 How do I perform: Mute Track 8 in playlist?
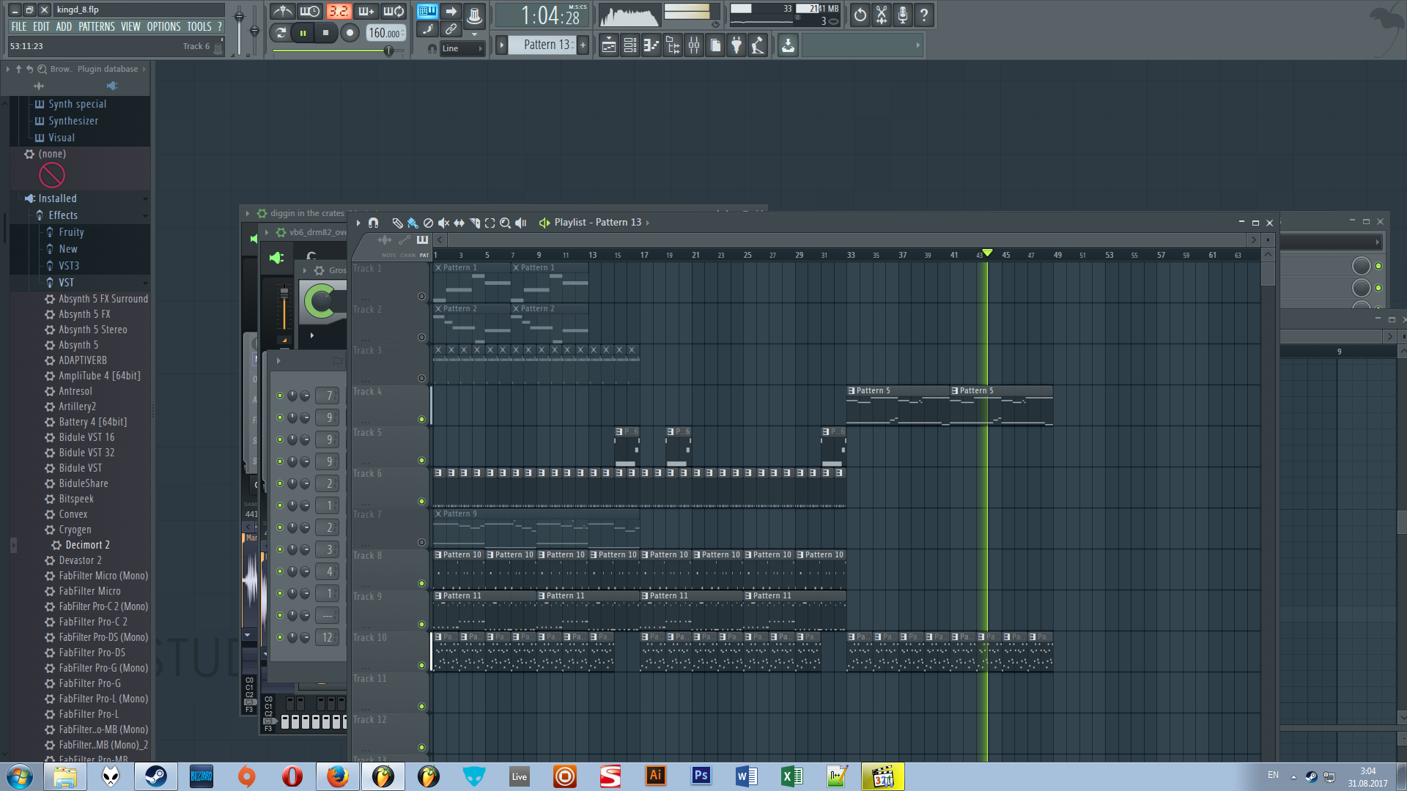421,584
